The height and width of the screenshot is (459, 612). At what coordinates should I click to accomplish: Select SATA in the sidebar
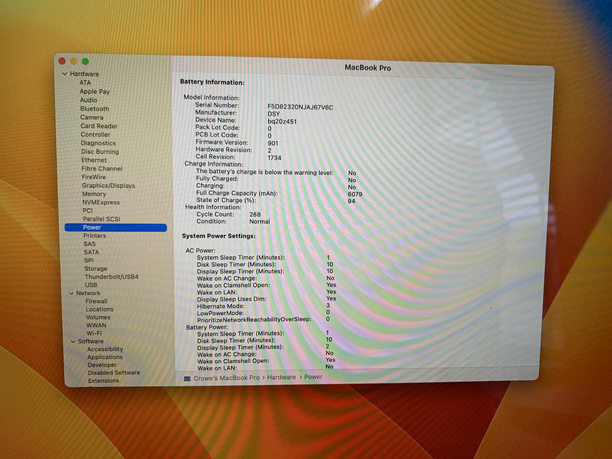coord(91,252)
